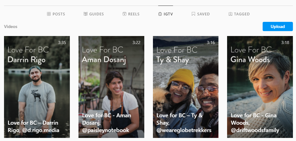The width and height of the screenshot is (296, 141).
Task: Open the Darrin Rigo video thumbnail
Action: point(37,83)
